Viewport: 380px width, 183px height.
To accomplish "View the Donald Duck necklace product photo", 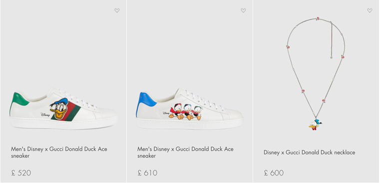I will point(316,73).
